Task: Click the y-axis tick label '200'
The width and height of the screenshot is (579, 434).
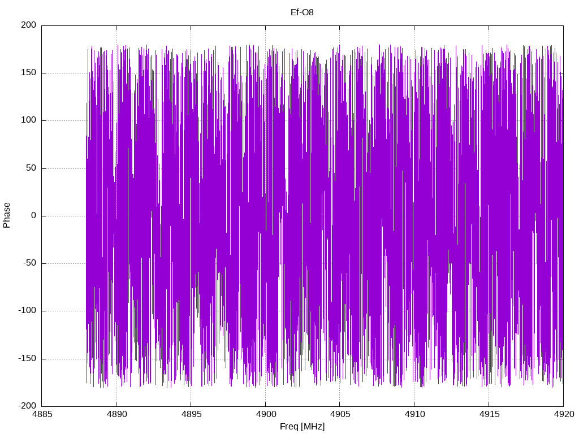Action: pyautogui.click(x=29, y=25)
